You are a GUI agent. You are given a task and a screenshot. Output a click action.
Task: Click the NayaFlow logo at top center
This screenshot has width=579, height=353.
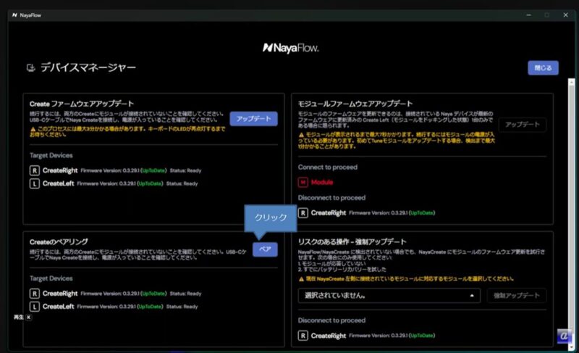[289, 48]
